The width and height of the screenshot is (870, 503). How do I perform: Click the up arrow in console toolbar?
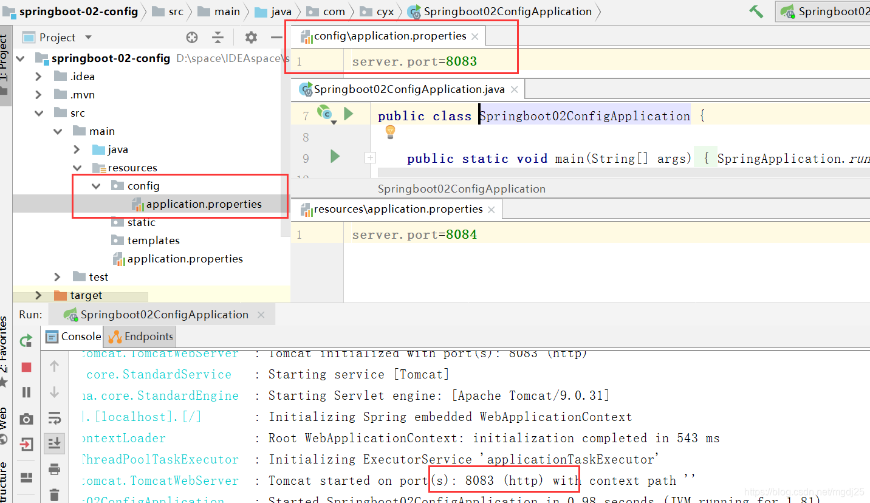click(54, 366)
